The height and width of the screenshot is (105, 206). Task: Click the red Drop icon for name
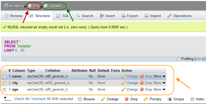(142, 76)
